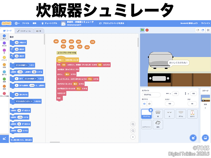Show the sprite using the eye icon

(144, 104)
